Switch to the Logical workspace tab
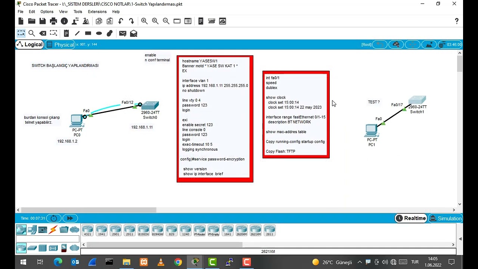This screenshot has width=478, height=269. point(30,44)
